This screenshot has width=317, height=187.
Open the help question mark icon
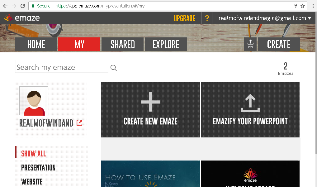click(x=207, y=18)
